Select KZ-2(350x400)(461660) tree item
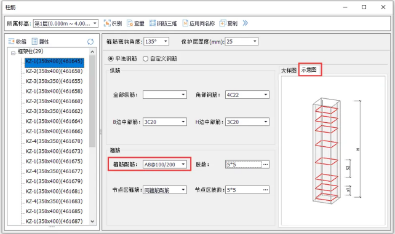 (x=54, y=101)
